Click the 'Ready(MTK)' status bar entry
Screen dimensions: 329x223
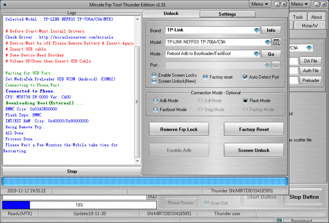pyautogui.click(x=20, y=214)
